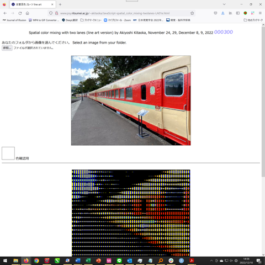
Task: Click the page vertical scrollbar thumb
Action: [263, 102]
